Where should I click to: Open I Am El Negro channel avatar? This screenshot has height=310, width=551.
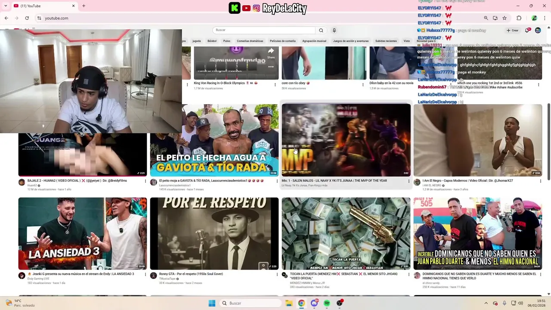417,183
